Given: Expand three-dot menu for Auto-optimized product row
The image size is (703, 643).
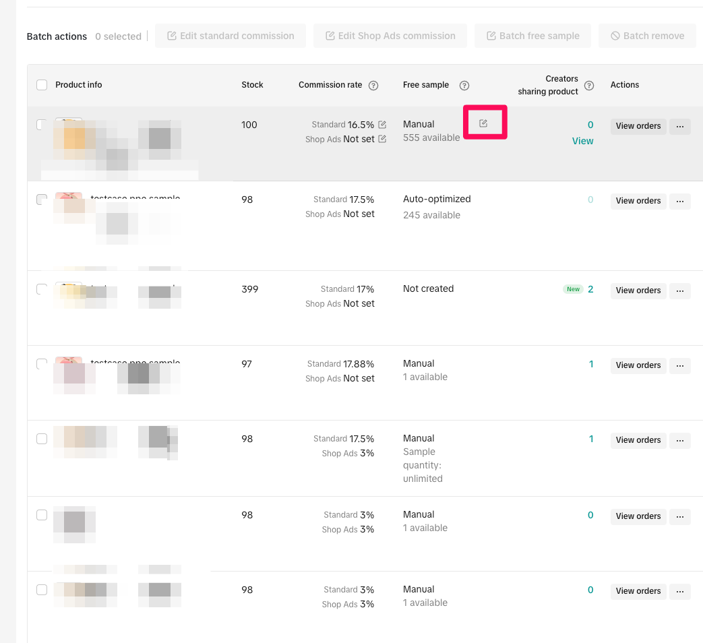Looking at the screenshot, I should (x=679, y=201).
